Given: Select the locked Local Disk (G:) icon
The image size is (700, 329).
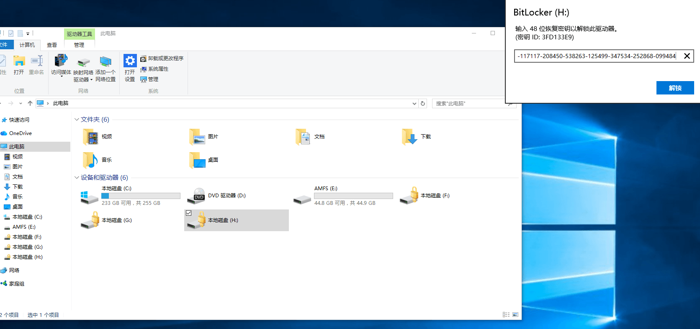Looking at the screenshot, I should click(90, 220).
